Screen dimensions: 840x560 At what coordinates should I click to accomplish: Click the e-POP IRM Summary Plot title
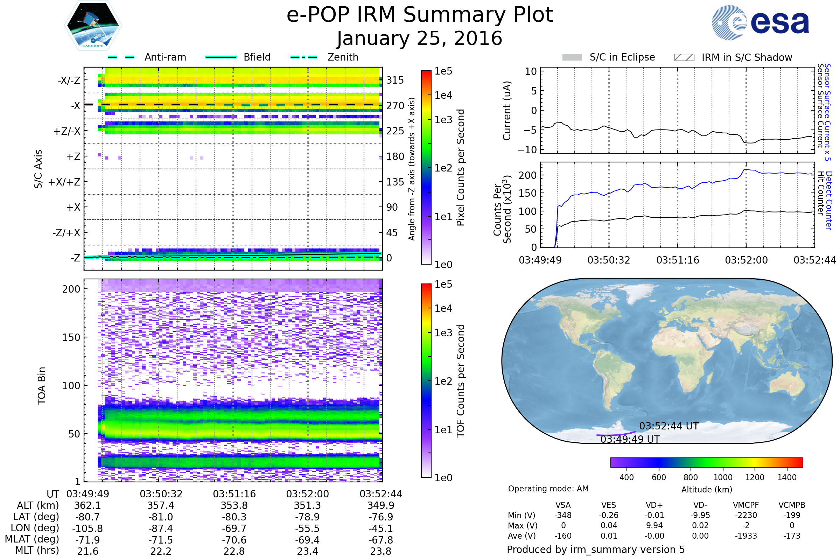(x=420, y=15)
